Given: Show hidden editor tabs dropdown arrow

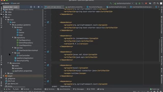Looking at the screenshot, I should click(158, 7).
